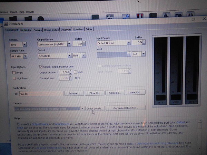Screen dimensions: 207x155
Task: Follow the Output Device help link
Action: [40, 124]
